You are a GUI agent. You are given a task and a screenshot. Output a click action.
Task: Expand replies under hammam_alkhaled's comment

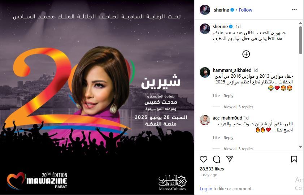pyautogui.click(x=238, y=107)
